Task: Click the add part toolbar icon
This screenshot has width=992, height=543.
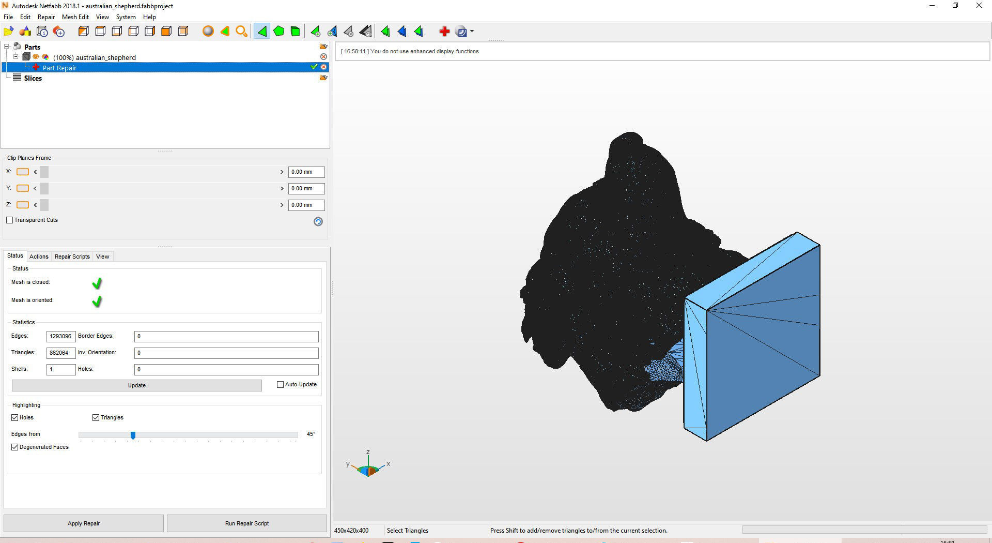Action: pos(59,32)
